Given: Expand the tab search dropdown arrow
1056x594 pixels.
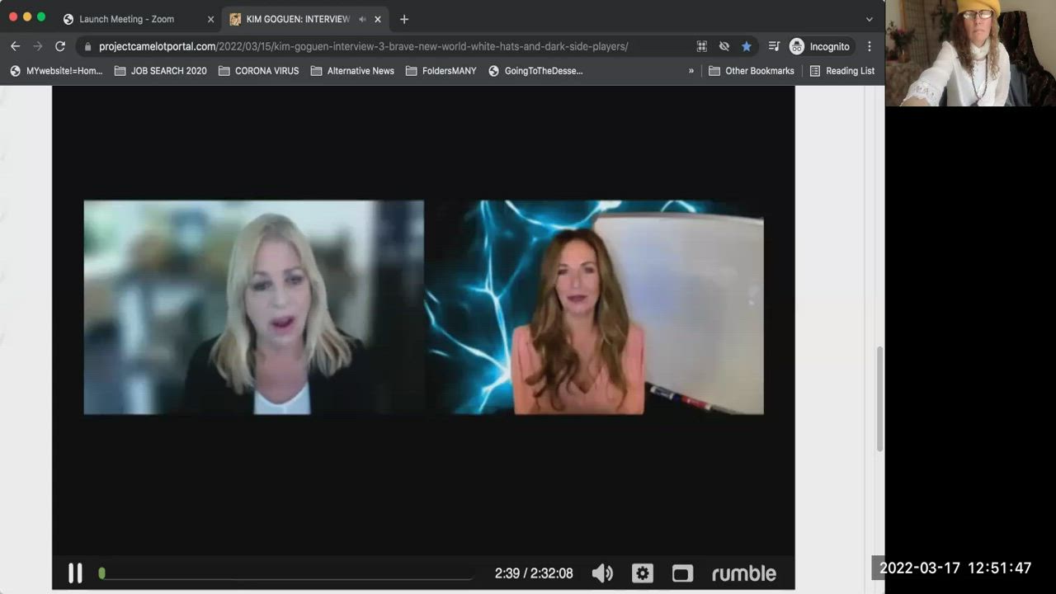Looking at the screenshot, I should (x=869, y=19).
